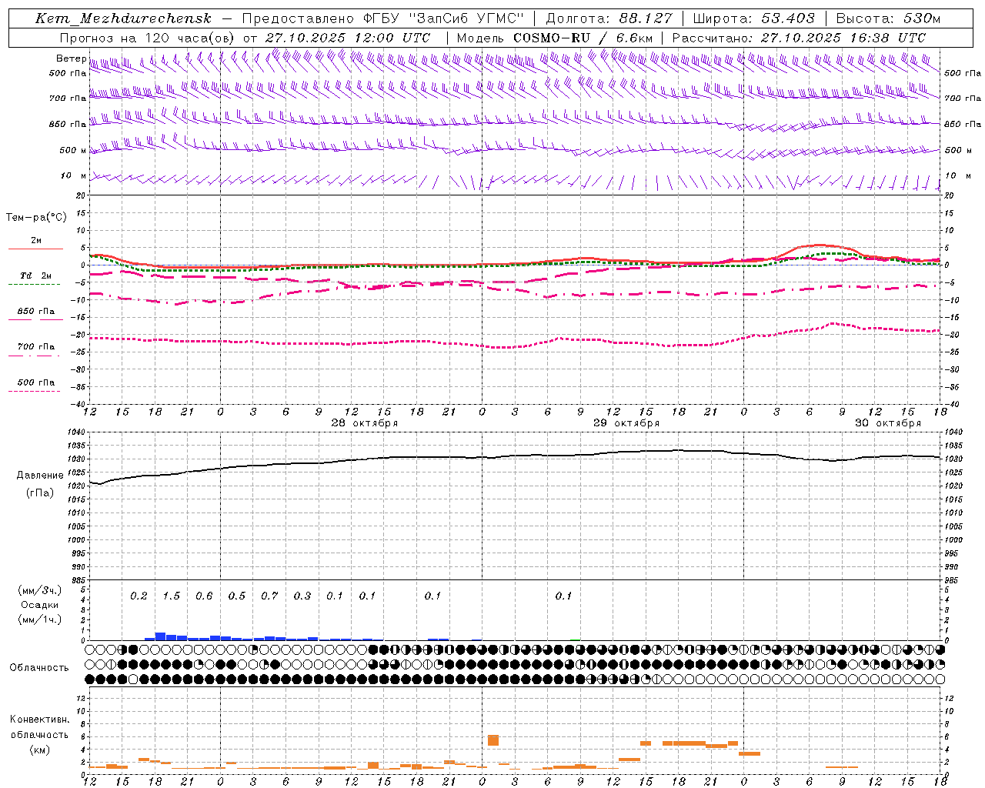The image size is (985, 788).
Task: Click the text 'Предоставлено ФГБУ "ЗапСиб УГМС"'
Action: (x=383, y=18)
